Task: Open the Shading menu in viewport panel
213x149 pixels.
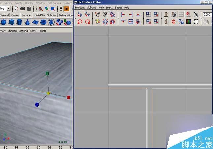Action: 12,31
